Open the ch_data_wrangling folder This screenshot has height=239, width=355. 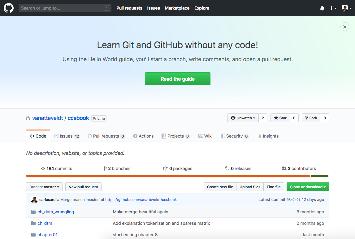56,212
